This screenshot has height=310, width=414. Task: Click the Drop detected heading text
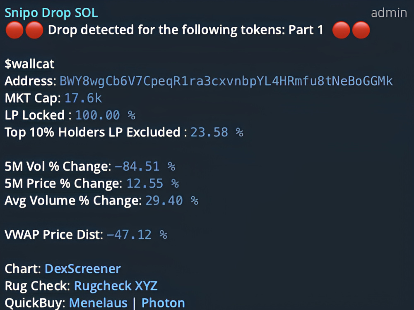[x=185, y=30]
